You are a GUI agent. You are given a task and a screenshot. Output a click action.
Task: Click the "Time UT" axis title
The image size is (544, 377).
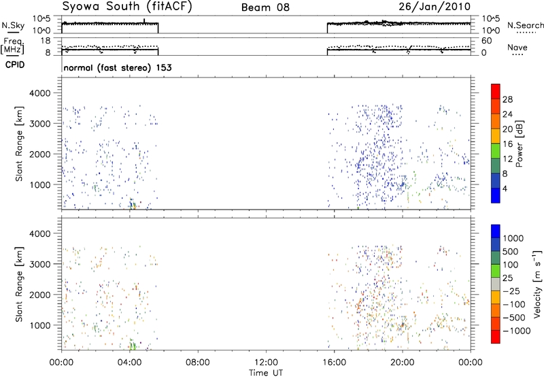(266, 373)
